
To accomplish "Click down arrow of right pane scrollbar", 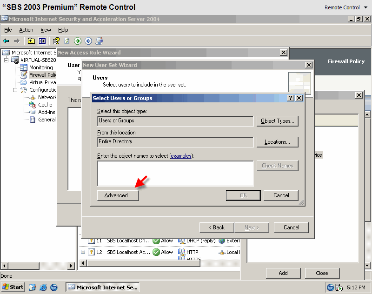I will tap(367, 266).
